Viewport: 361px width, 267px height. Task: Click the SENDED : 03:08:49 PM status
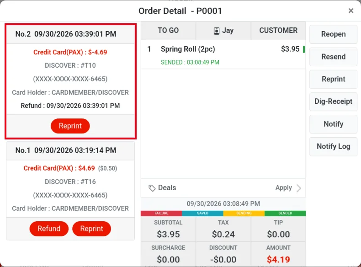point(190,63)
